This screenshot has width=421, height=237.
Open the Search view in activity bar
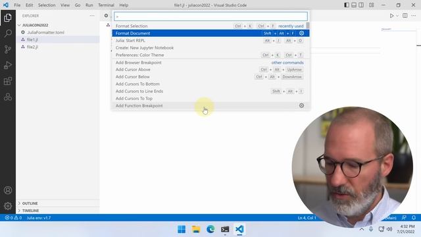pos(8,34)
